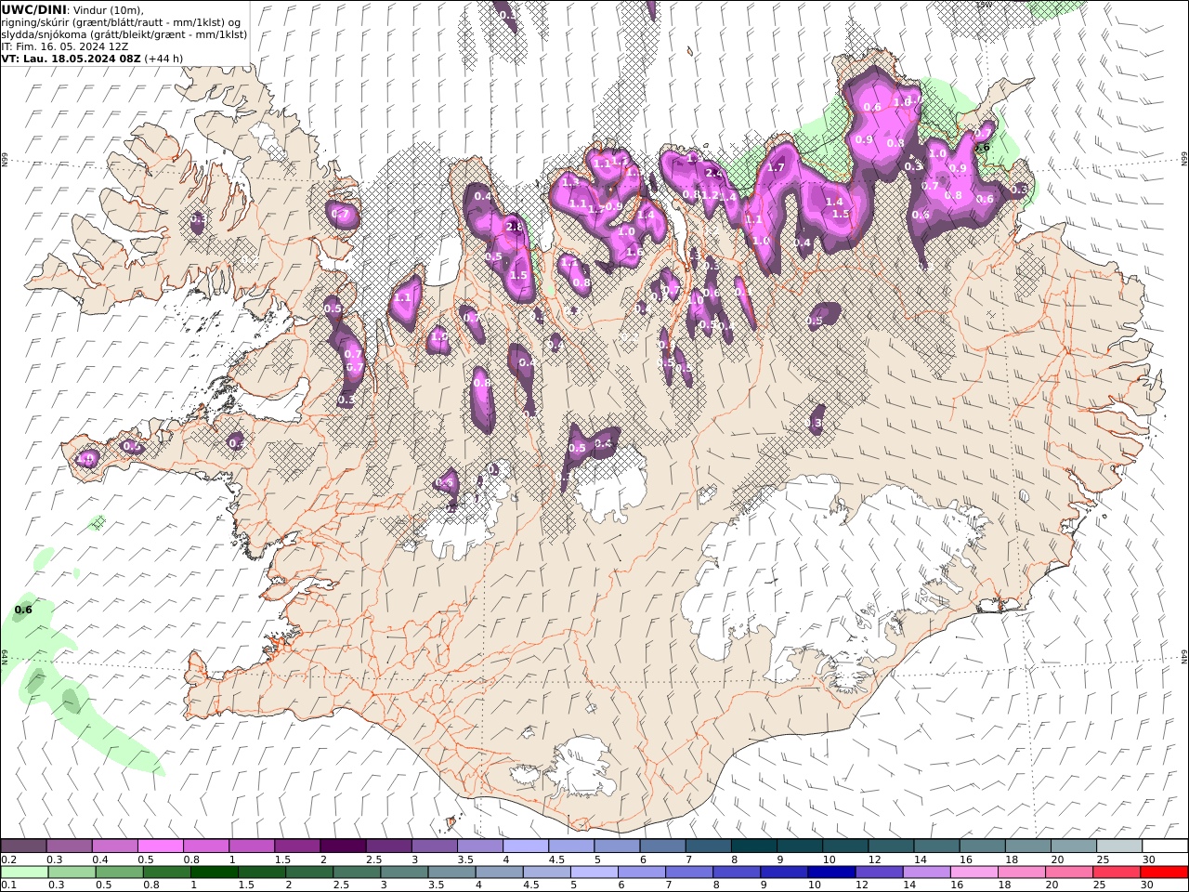Viewport: 1189px width, 892px height.
Task: Pick the palest green 0.1–0.3 rain legend swatch
Action: point(24,872)
